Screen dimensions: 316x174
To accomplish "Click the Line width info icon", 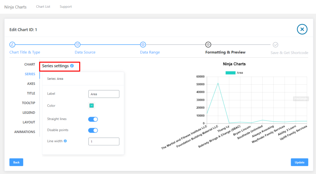I will coord(65,141).
